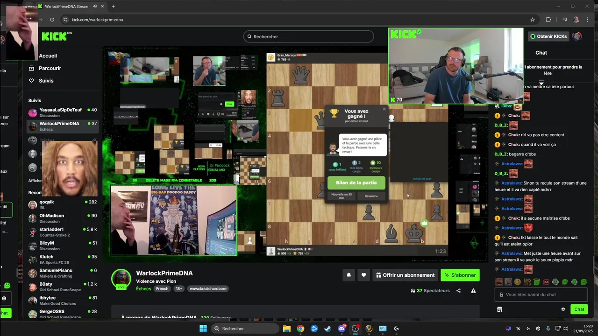This screenshot has width=598, height=336.
Task: Click the wowclassichardcore tag
Action: (x=208, y=289)
